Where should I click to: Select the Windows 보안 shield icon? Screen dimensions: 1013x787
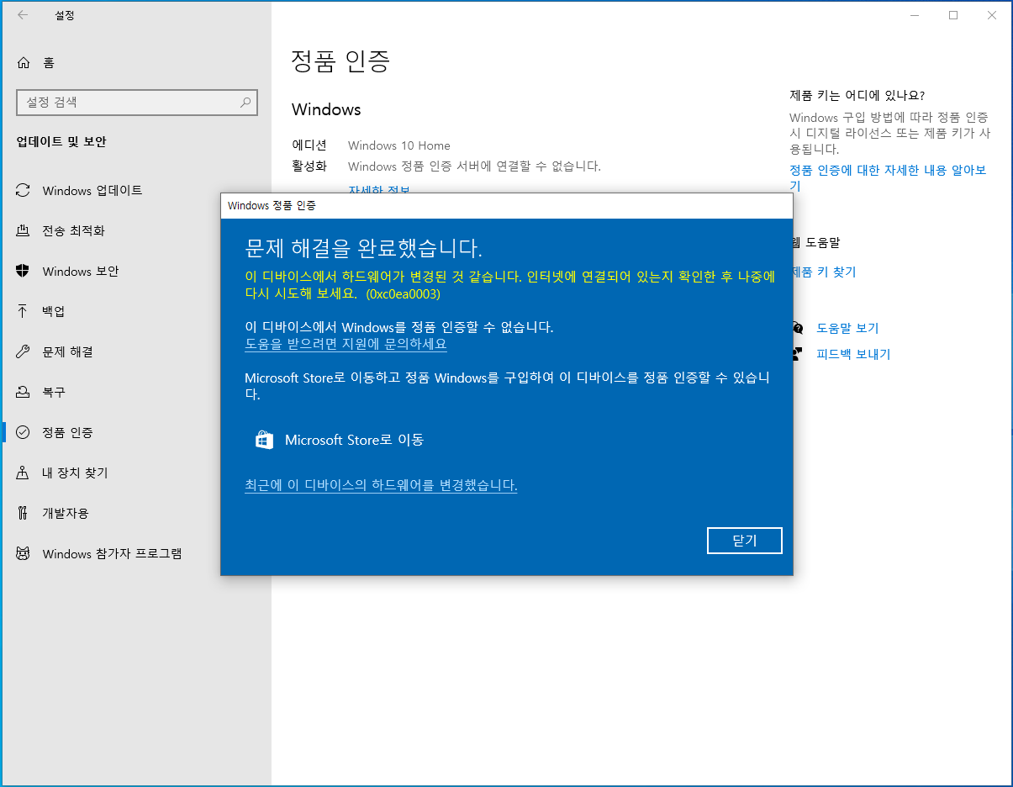24,271
